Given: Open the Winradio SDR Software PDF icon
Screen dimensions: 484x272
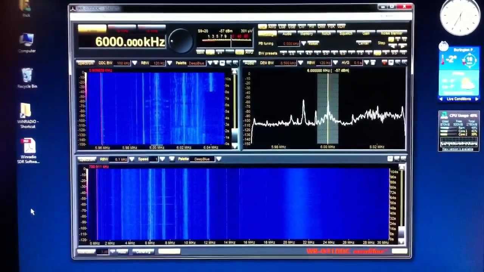Looking at the screenshot, I should (28, 151).
